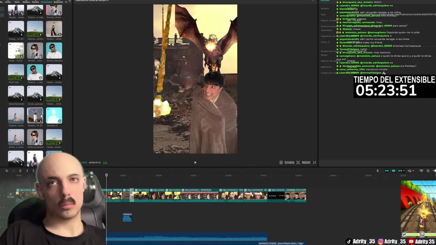Click the 05:23:51 stream timer

pos(386,91)
